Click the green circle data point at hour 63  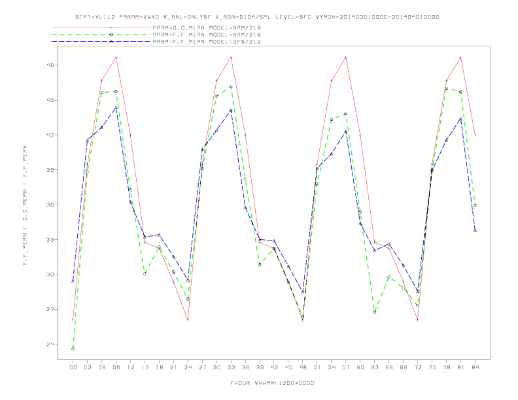(x=375, y=312)
